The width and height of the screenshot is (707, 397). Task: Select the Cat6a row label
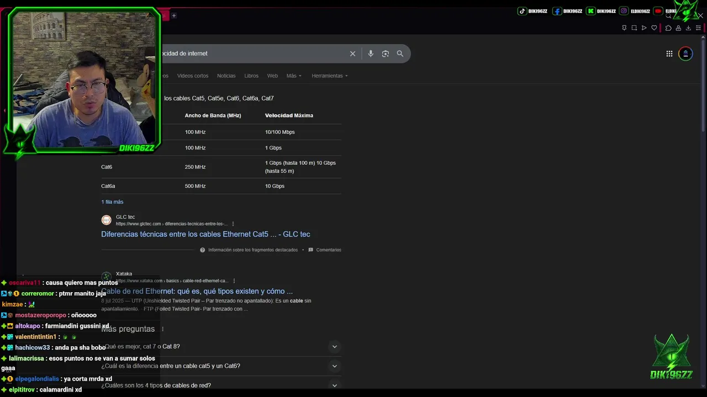point(108,186)
